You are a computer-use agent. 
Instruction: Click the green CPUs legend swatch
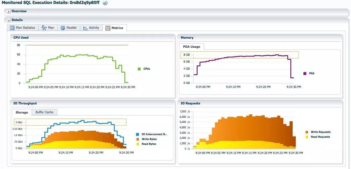coord(139,69)
